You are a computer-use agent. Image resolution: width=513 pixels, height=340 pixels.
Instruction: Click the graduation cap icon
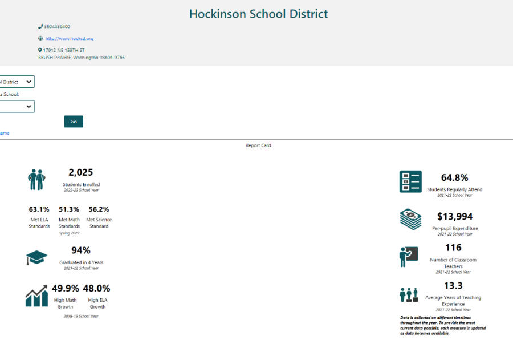(x=36, y=258)
